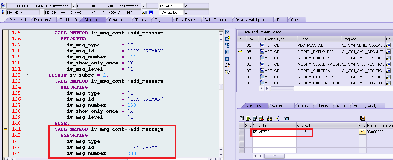Click the METHOD type icon in the header row

(x=3, y=12)
